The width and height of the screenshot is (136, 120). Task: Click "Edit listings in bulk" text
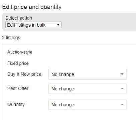click(26, 25)
